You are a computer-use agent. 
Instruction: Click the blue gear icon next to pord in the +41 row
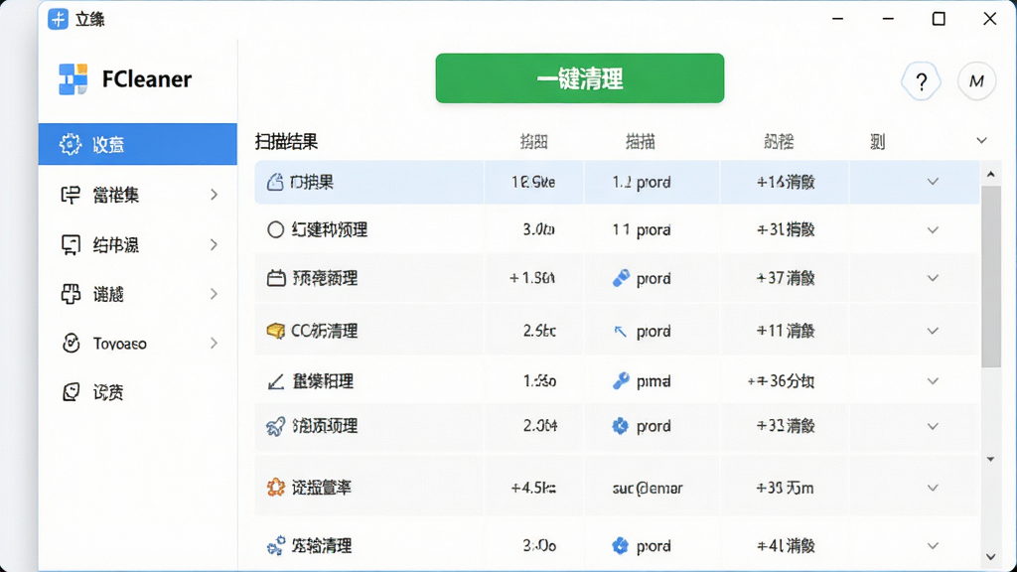coord(621,545)
